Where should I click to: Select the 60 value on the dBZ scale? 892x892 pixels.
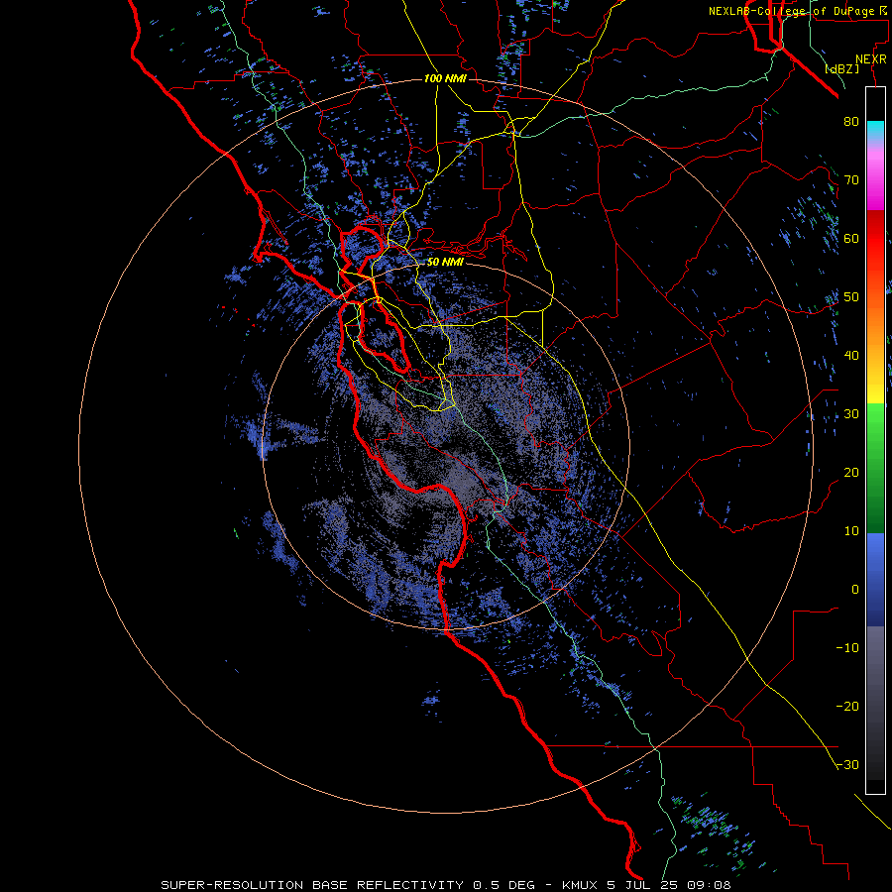(851, 239)
